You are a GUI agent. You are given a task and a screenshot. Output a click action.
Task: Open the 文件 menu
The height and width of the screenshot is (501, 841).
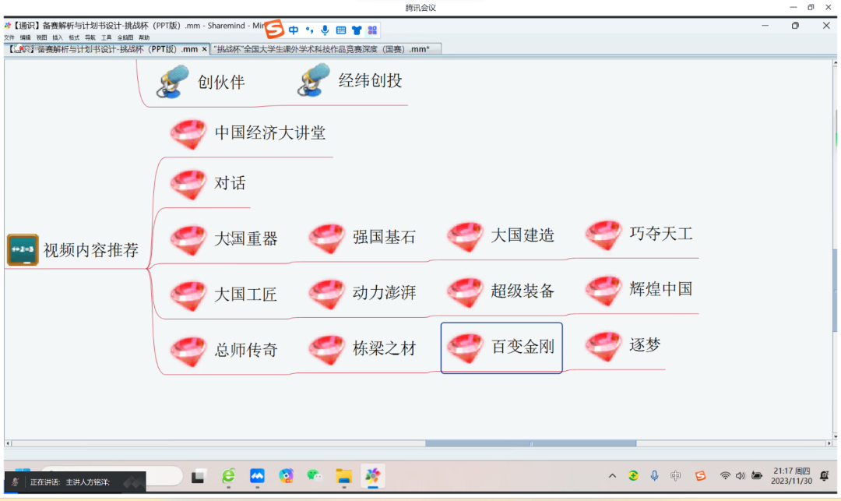coord(9,37)
